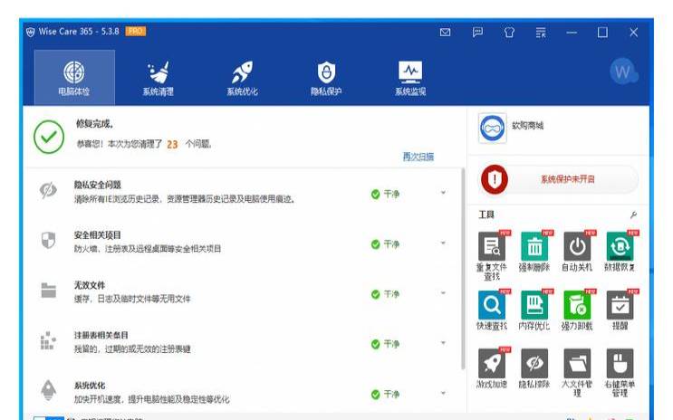This screenshot has height=420, width=673.
Task: Click 干净 status in 隐私安全问题 row
Action: tap(386, 195)
